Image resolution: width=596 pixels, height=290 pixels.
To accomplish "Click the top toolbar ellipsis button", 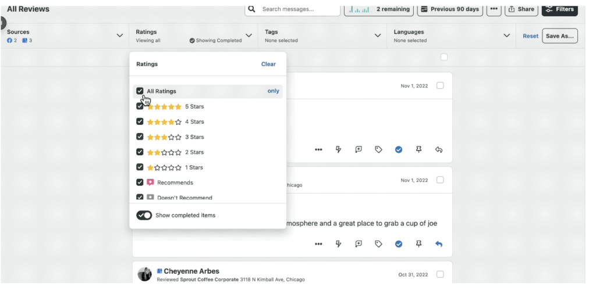I will 494,9.
